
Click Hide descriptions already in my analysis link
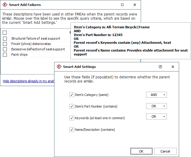[28, 81]
